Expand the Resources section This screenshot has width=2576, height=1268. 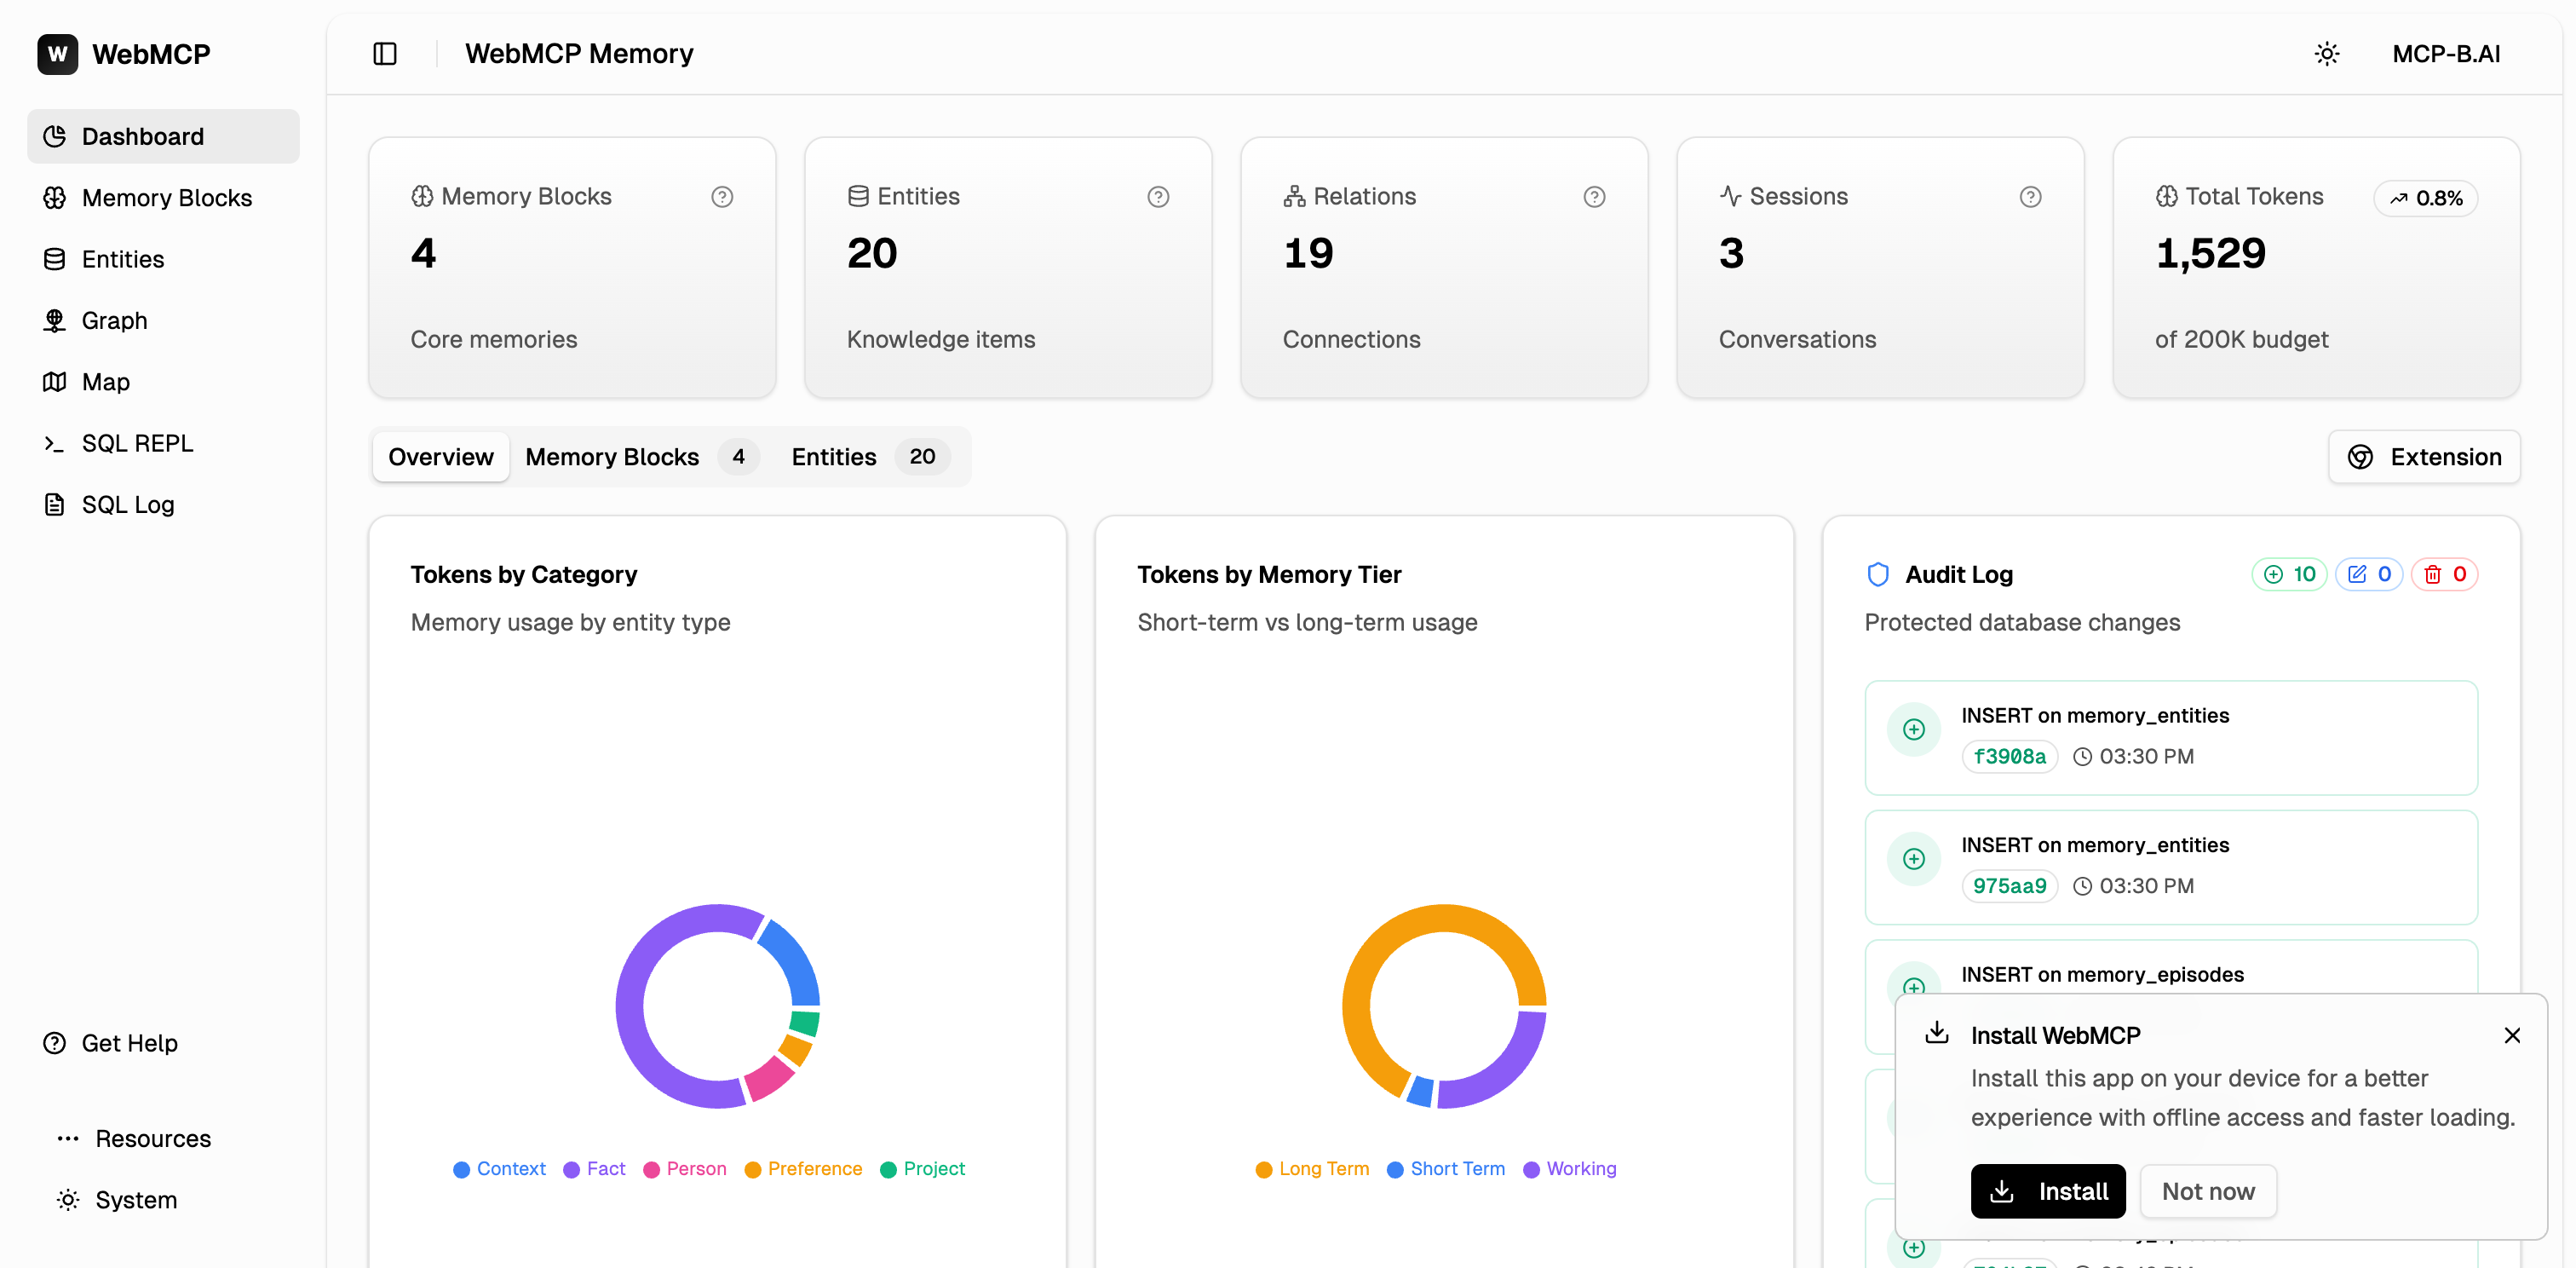point(152,1138)
